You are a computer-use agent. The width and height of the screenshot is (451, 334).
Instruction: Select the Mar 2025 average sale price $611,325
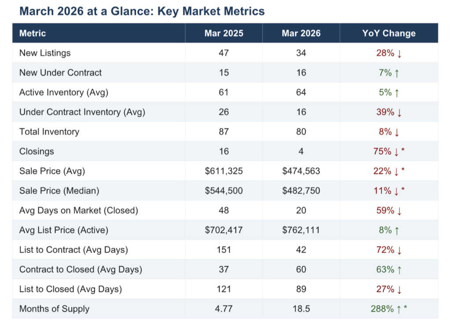[x=224, y=171]
